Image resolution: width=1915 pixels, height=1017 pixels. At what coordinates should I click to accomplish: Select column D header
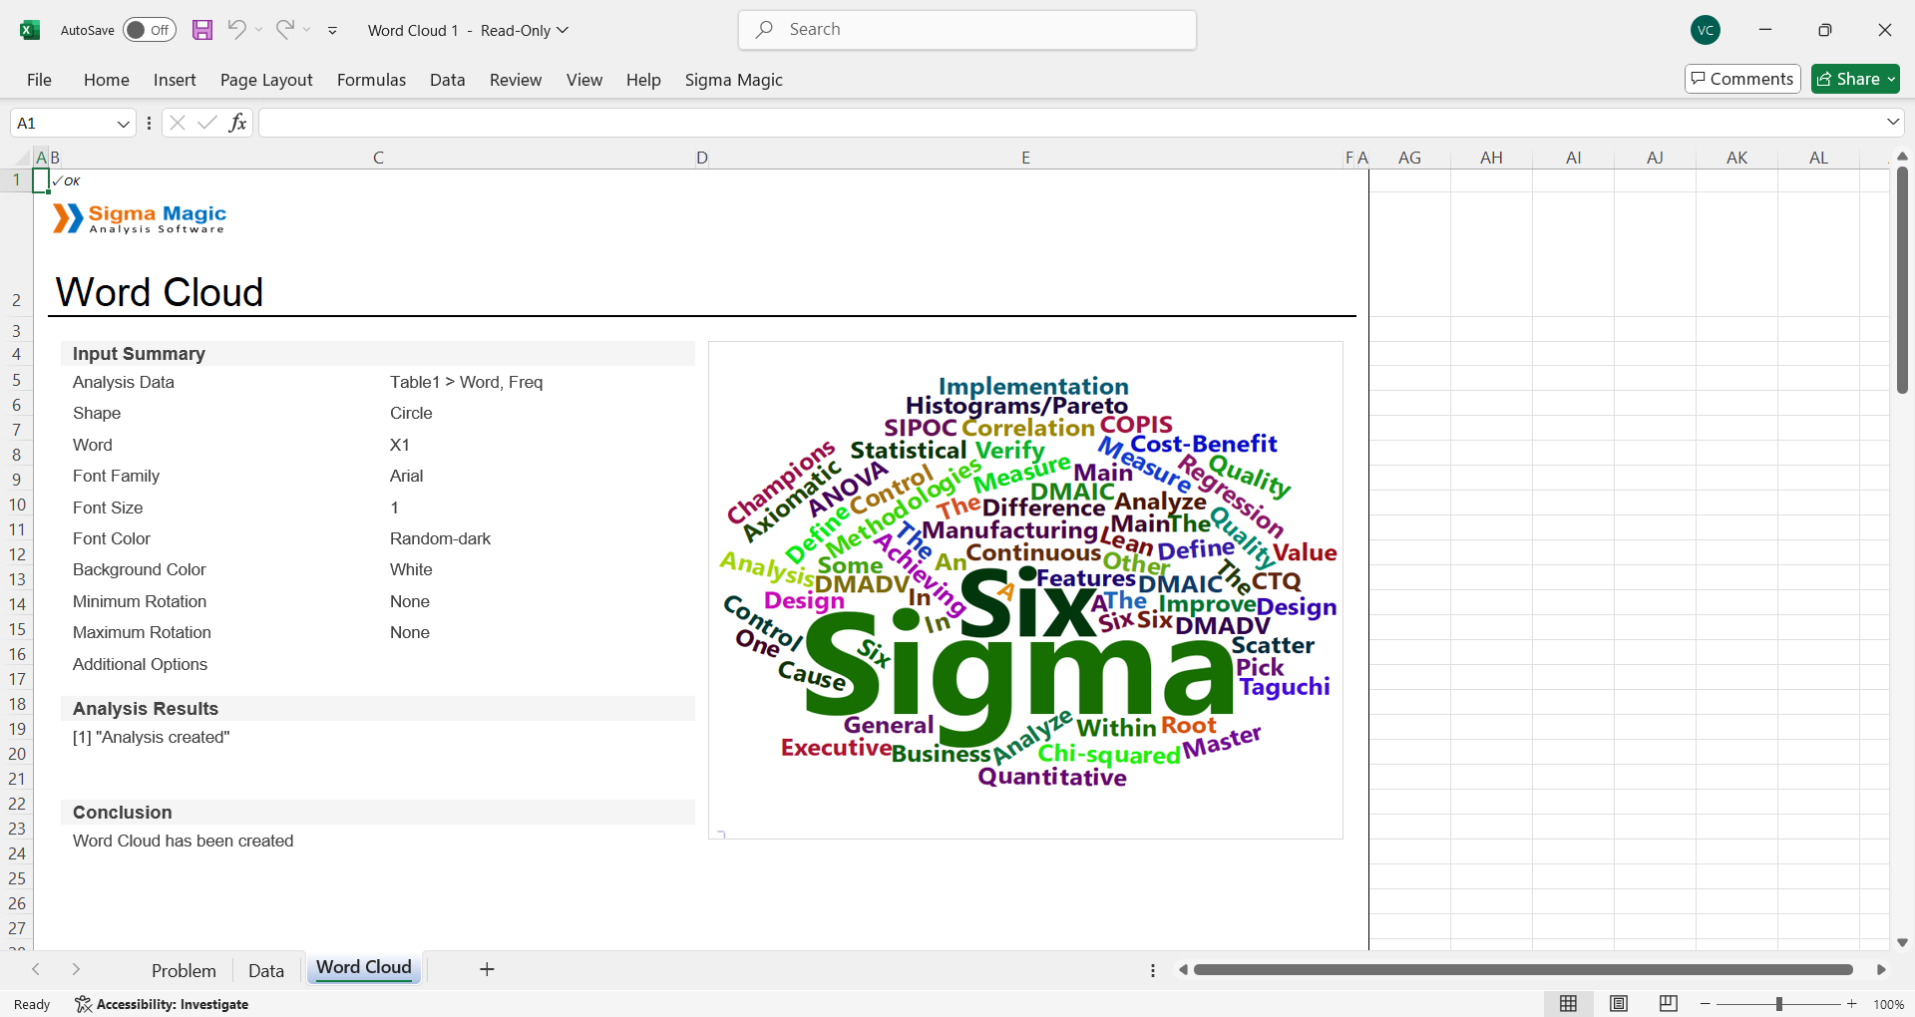coord(702,158)
